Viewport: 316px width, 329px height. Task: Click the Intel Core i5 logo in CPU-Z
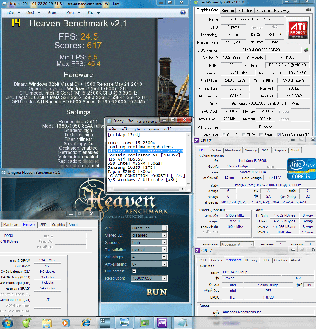302,169
